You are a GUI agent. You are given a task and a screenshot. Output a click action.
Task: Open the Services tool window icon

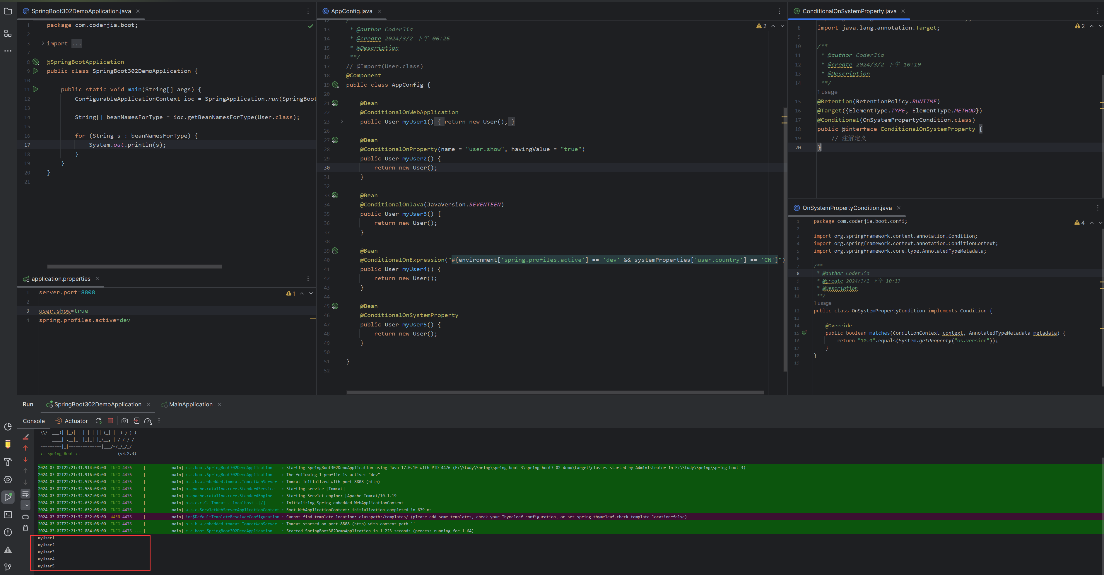tap(8, 480)
